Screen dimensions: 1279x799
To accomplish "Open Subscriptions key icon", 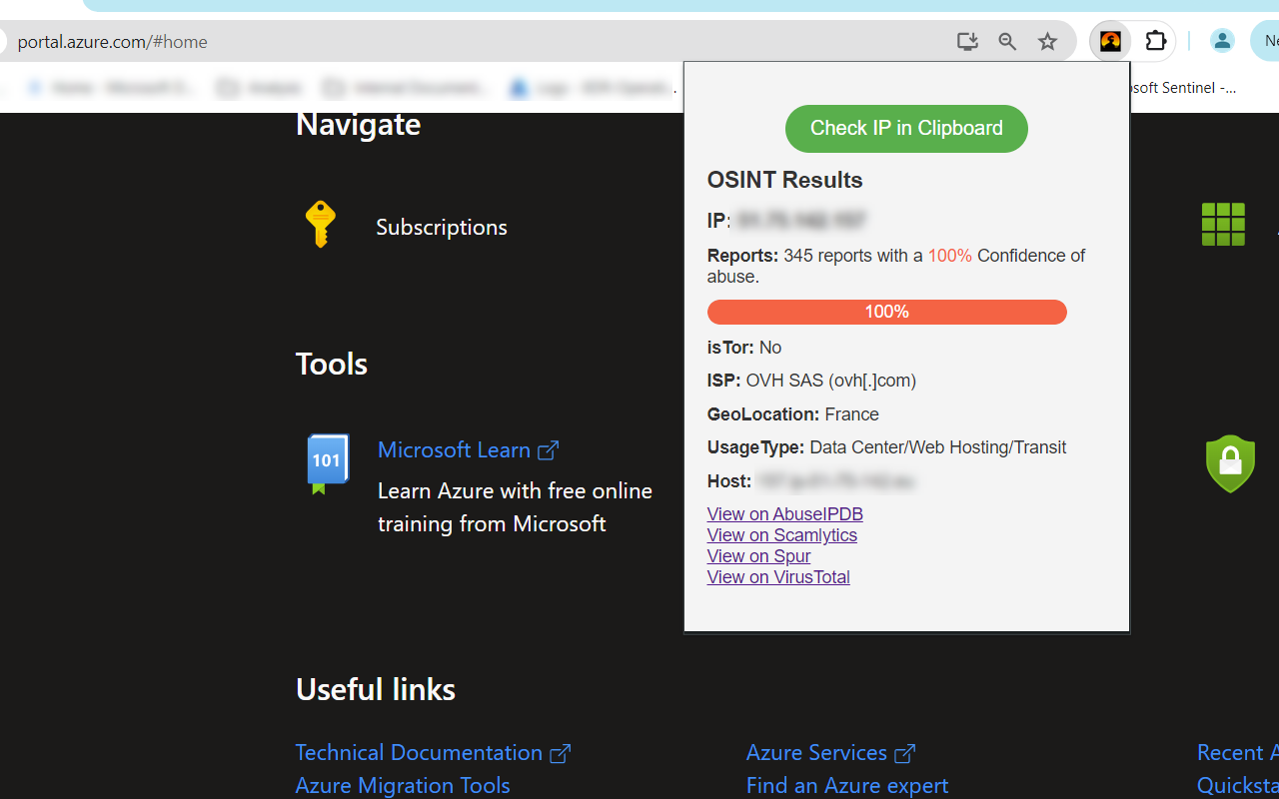I will coord(320,224).
